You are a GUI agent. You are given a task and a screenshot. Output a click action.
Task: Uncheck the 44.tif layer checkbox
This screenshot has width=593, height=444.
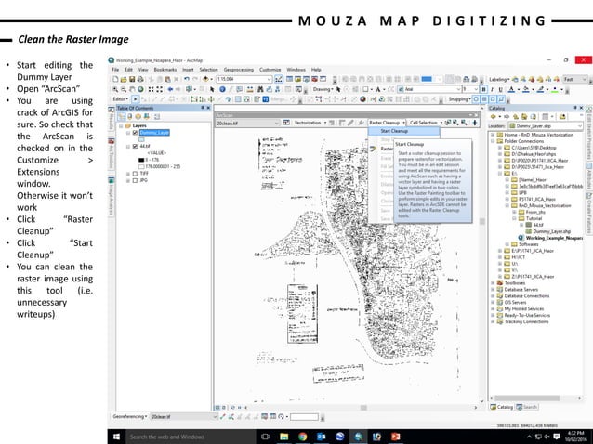135,147
